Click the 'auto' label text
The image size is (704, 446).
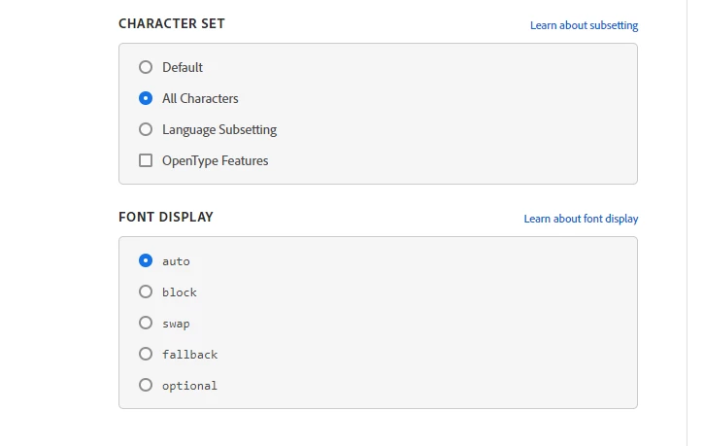coord(176,261)
